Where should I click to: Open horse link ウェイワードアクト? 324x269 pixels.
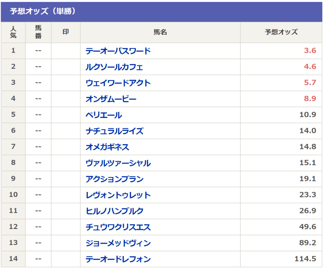pyautogui.click(x=118, y=83)
